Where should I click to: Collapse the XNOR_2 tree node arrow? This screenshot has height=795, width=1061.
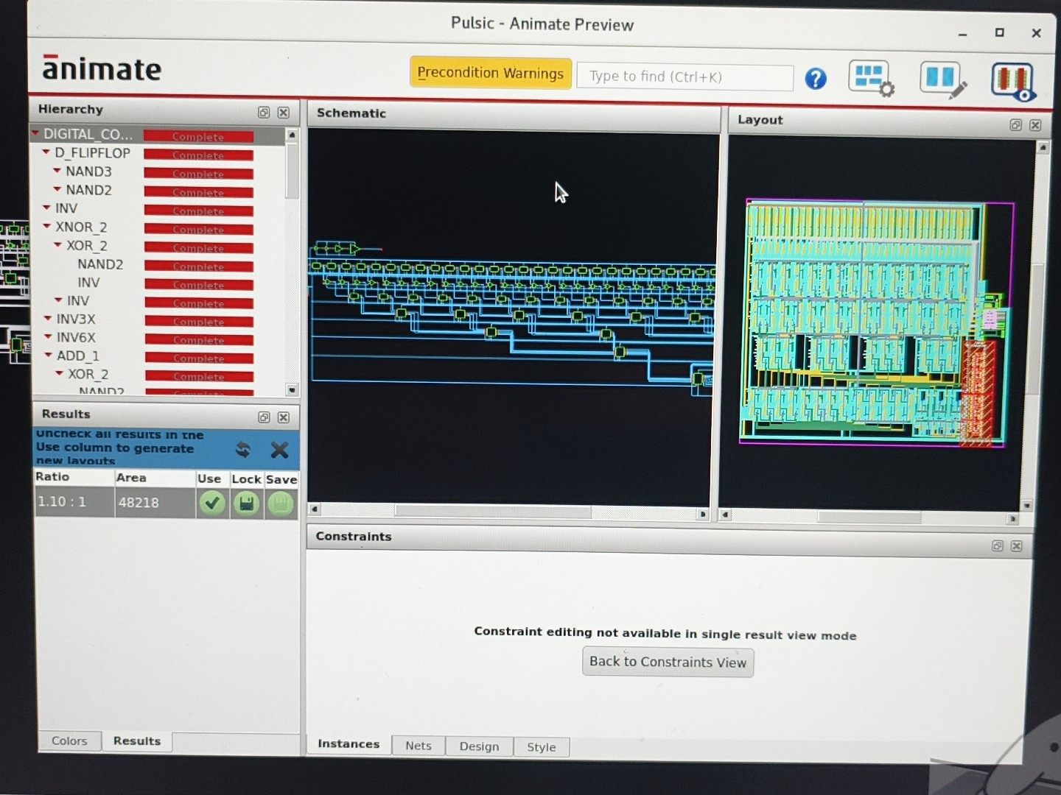(x=47, y=227)
